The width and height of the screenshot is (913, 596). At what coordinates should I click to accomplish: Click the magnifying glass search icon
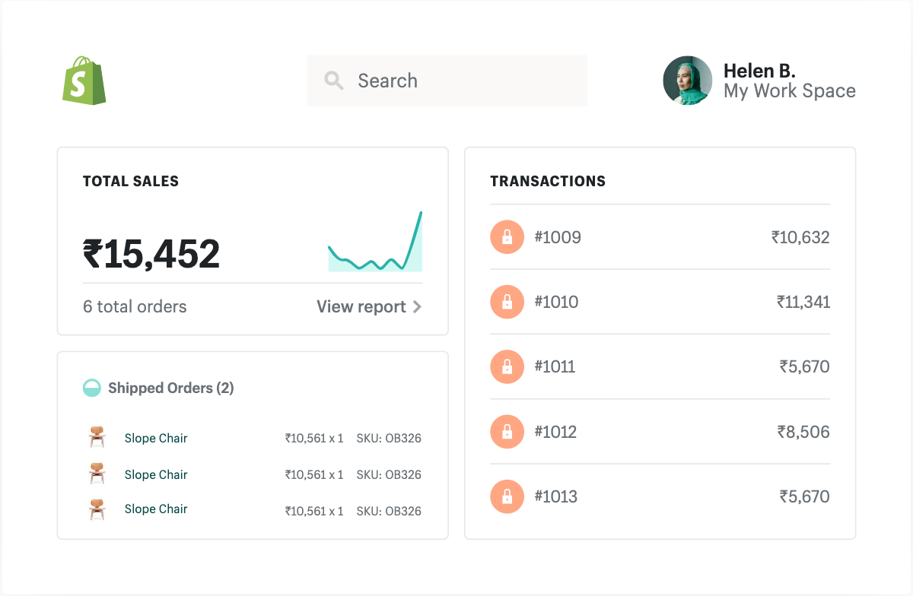pos(333,81)
